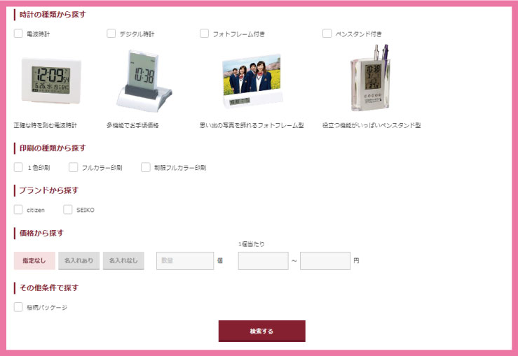518x356 pixels.
Task: Focus the 数量 quantity input field
Action: [x=185, y=261]
